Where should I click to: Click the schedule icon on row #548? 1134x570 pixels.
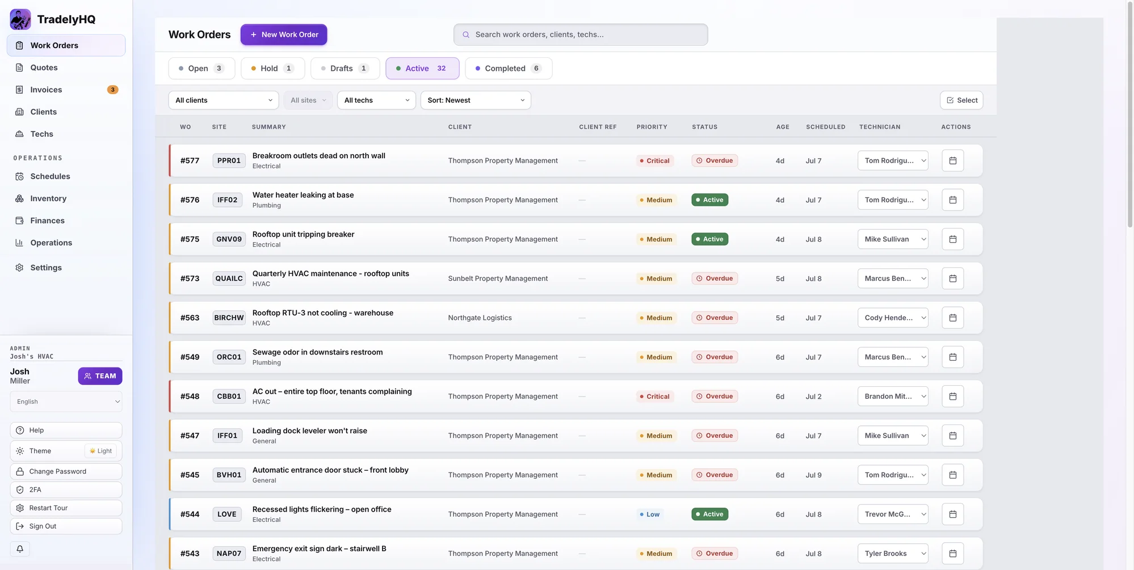952,396
